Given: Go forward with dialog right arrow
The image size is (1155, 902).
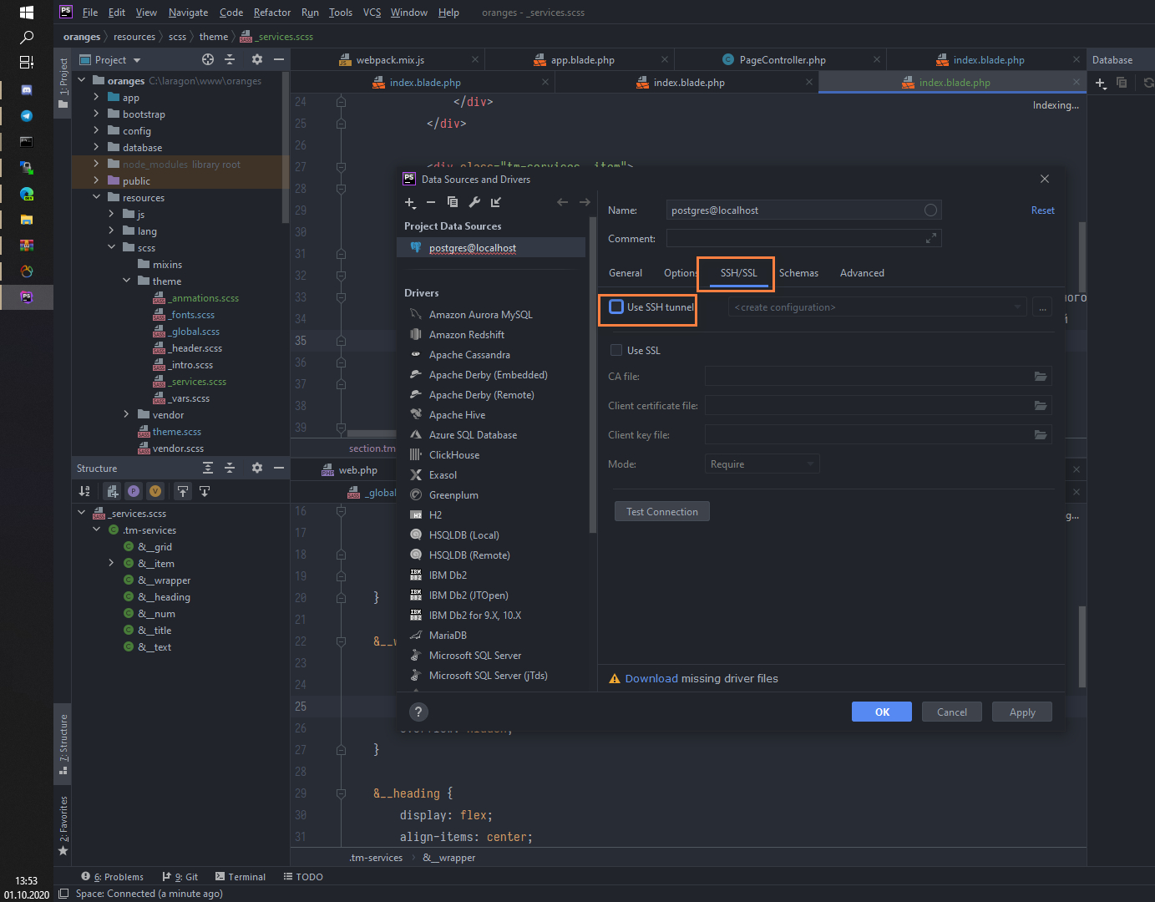Looking at the screenshot, I should pos(585,202).
